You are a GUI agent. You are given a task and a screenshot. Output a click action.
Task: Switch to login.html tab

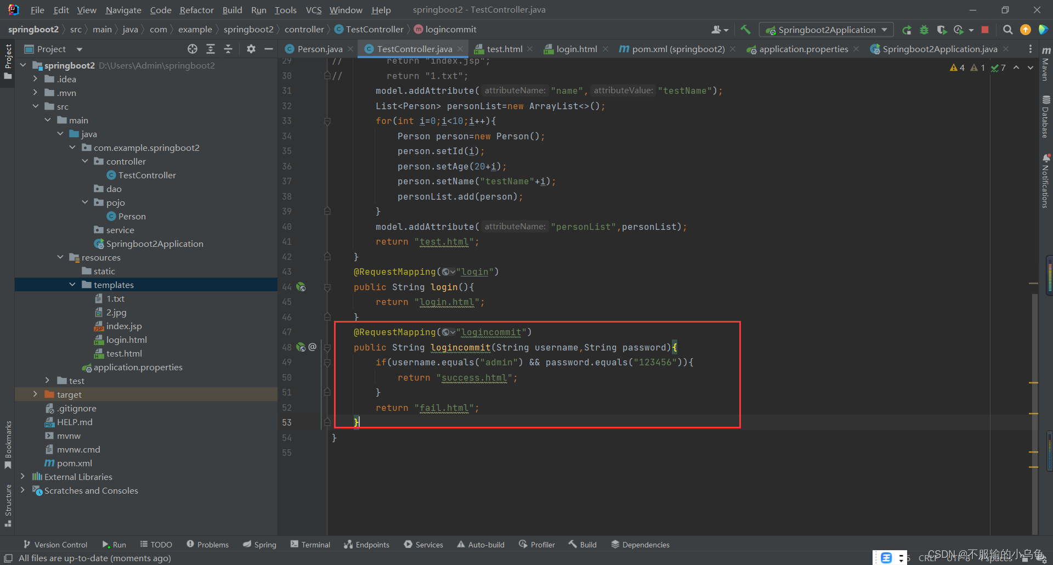coord(576,49)
